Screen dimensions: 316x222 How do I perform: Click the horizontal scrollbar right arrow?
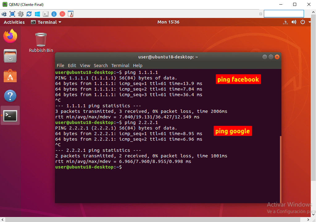[308, 220]
